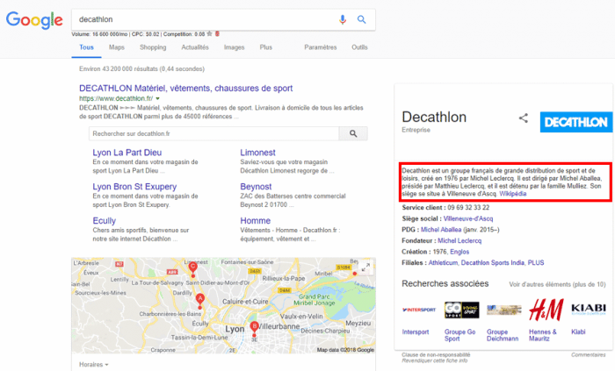This screenshot has height=371, width=615.
Task: Open Paramètres menu
Action: pos(321,47)
